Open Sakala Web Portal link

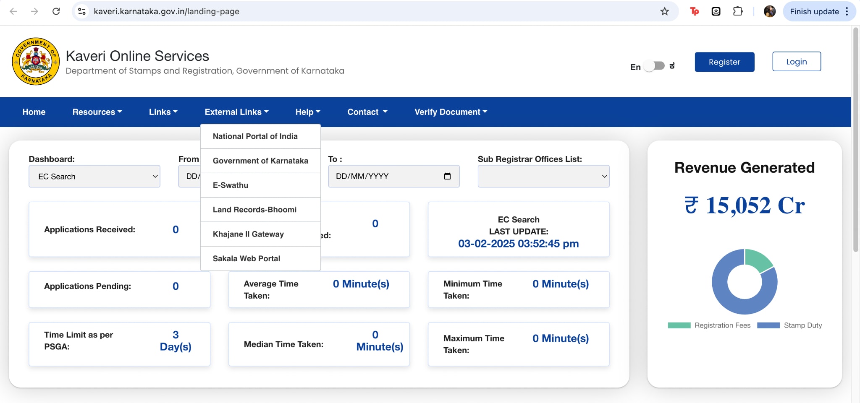pyautogui.click(x=246, y=258)
